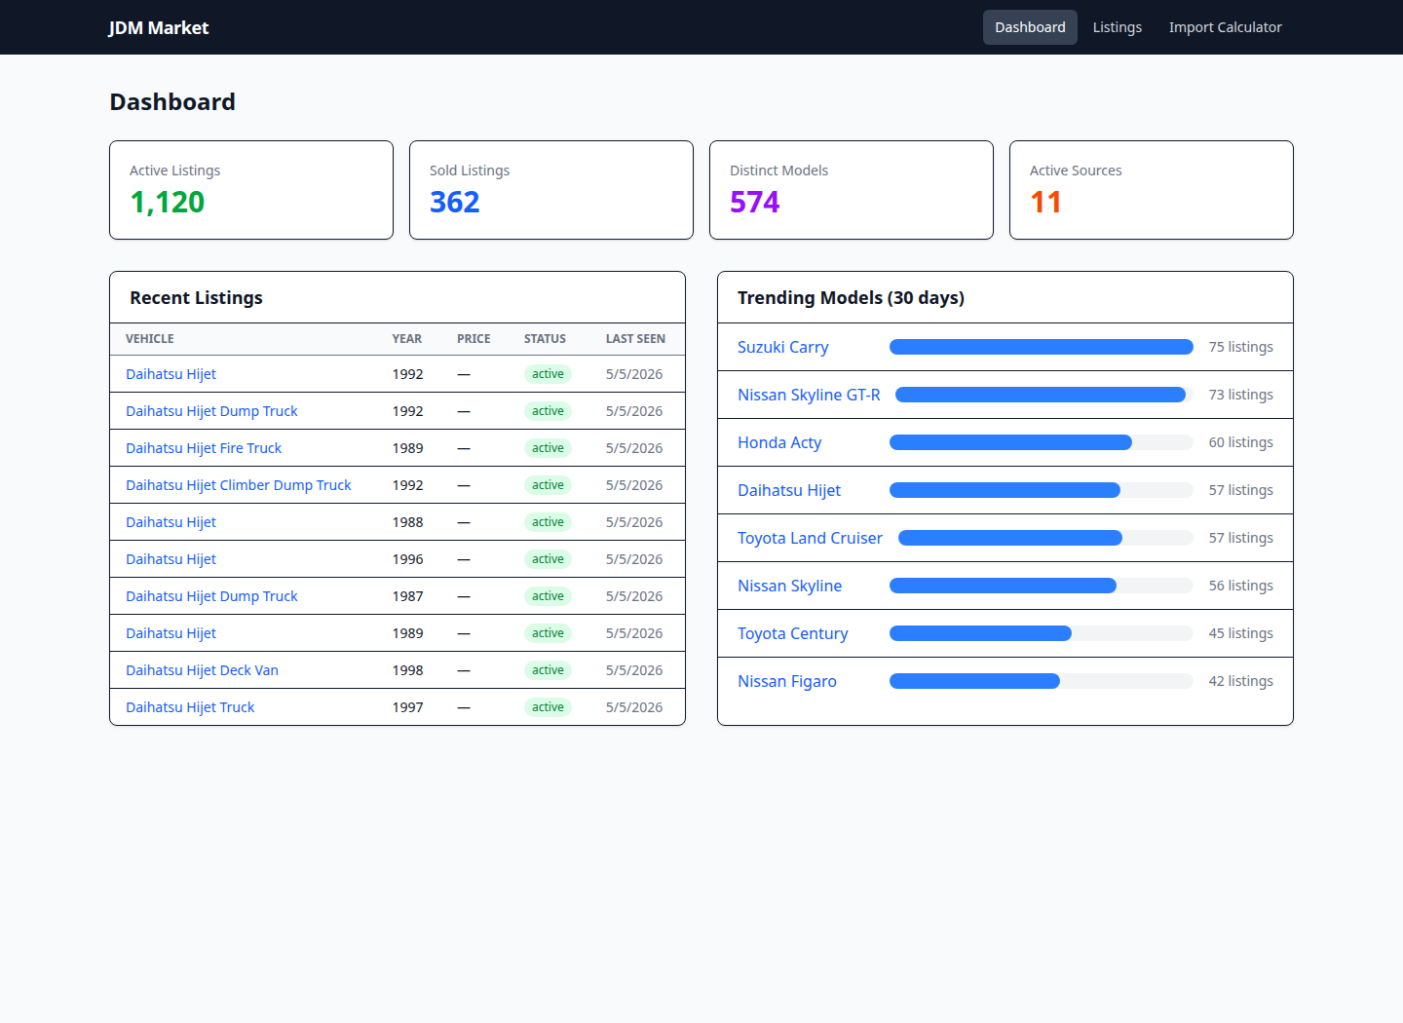The height and width of the screenshot is (1023, 1403).
Task: Open the Daihatsu Hijet Deck Van listing
Action: point(202,670)
